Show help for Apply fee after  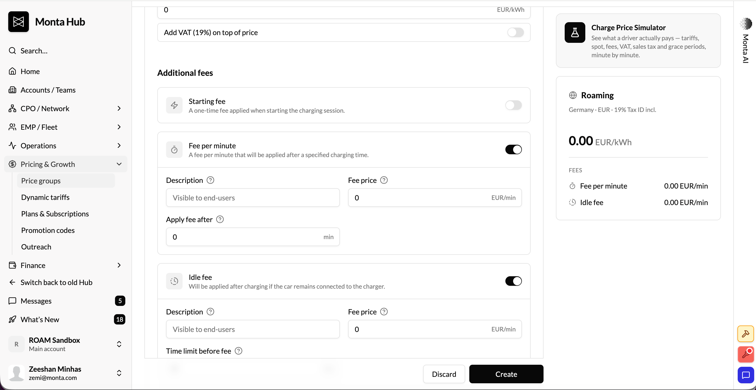coord(220,219)
